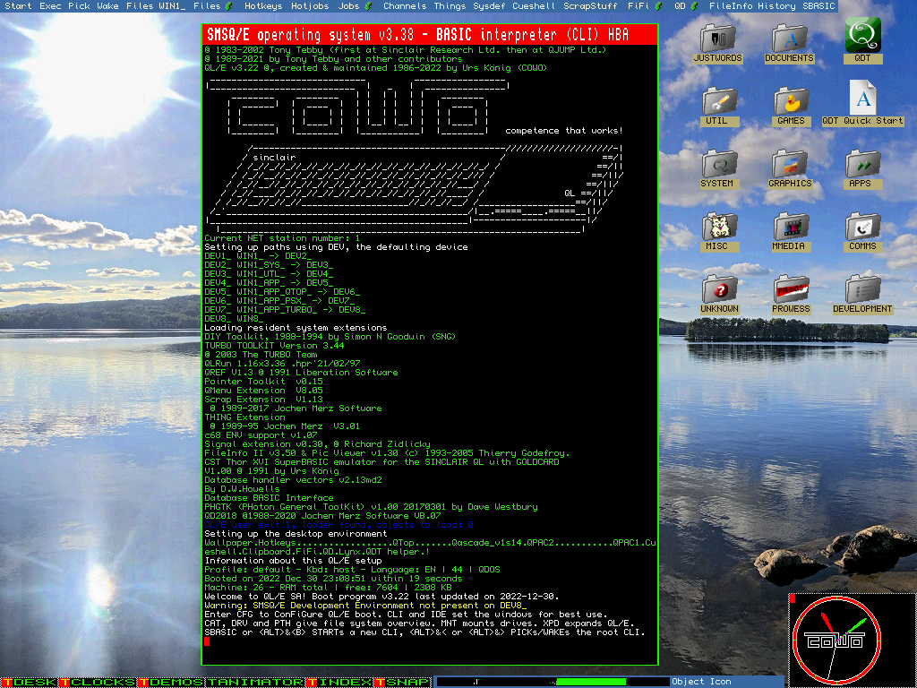917x688 pixels.
Task: Click the green memory usage bar
Action: 591,682
